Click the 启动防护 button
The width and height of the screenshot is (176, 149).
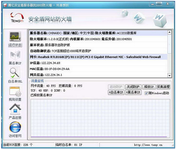pos(116,87)
